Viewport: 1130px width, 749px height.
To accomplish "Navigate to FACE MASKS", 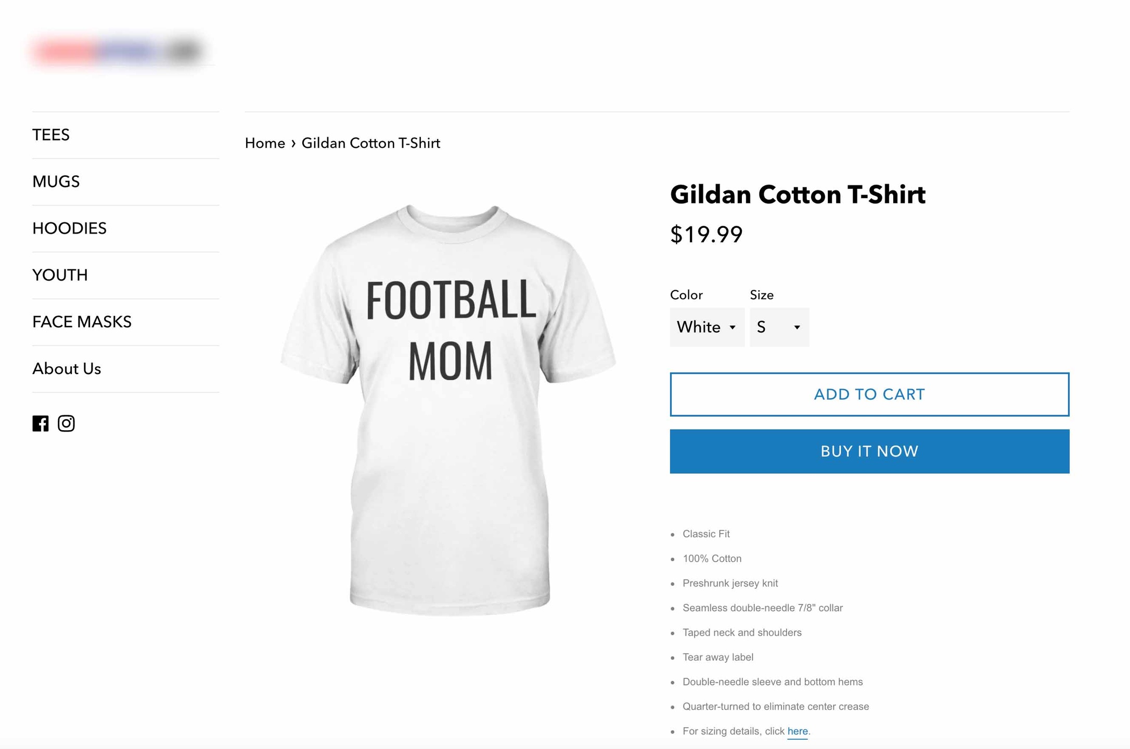I will [x=82, y=322].
